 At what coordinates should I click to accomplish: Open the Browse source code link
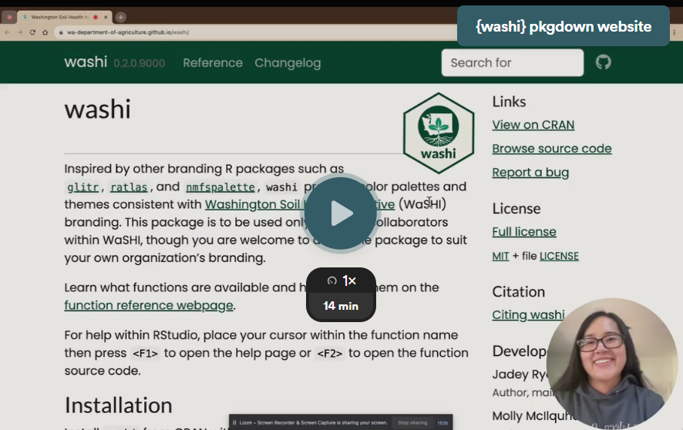click(x=551, y=149)
